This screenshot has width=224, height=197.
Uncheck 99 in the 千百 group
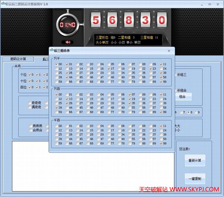point(161,143)
